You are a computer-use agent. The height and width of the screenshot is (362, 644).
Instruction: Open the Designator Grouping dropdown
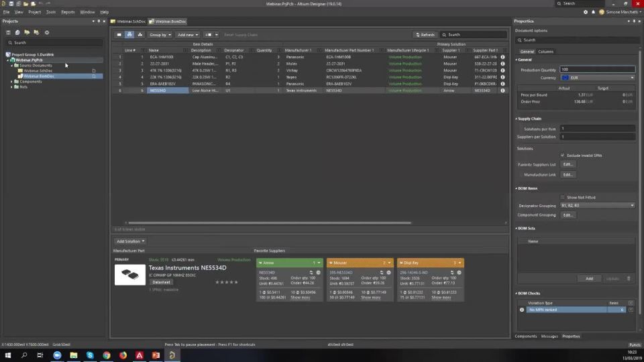coord(597,206)
